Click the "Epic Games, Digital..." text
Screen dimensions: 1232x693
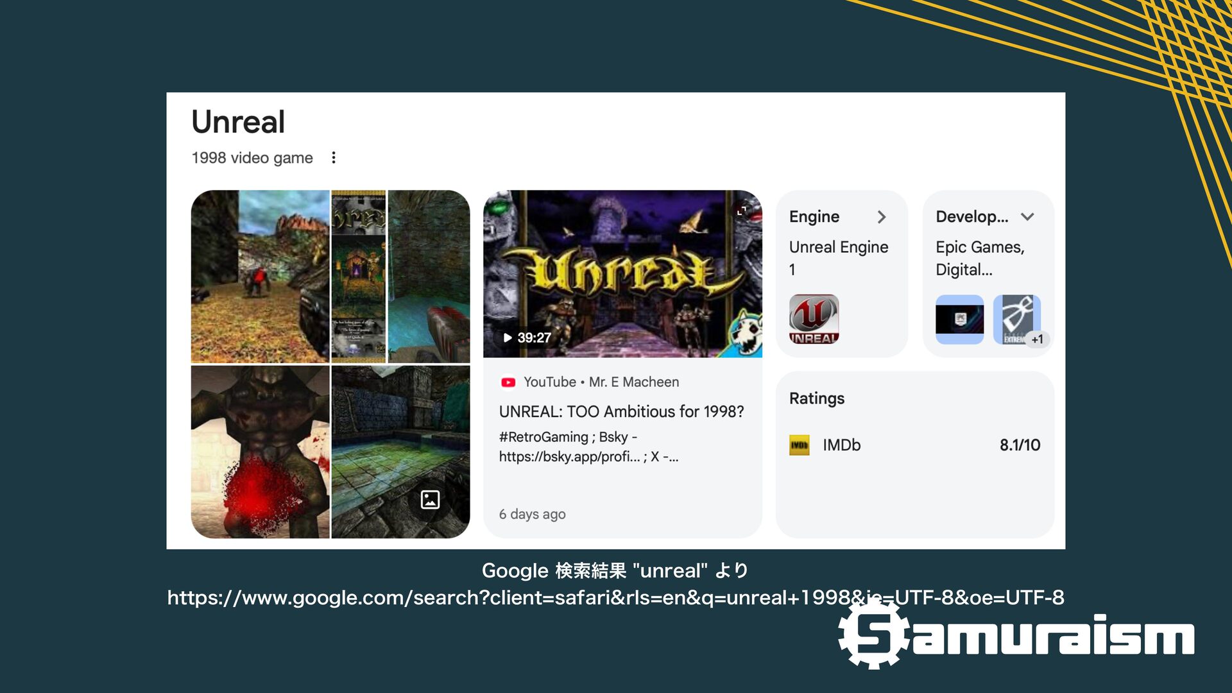(x=980, y=258)
